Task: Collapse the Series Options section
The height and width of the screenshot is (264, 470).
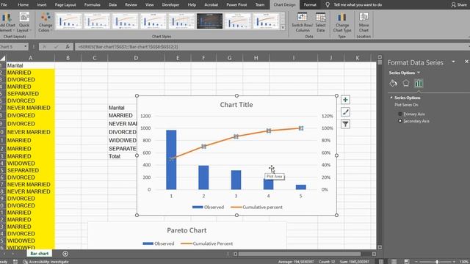Action: tap(391, 98)
